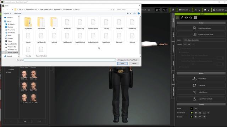Collapse the Modify section header

pos(201,73)
